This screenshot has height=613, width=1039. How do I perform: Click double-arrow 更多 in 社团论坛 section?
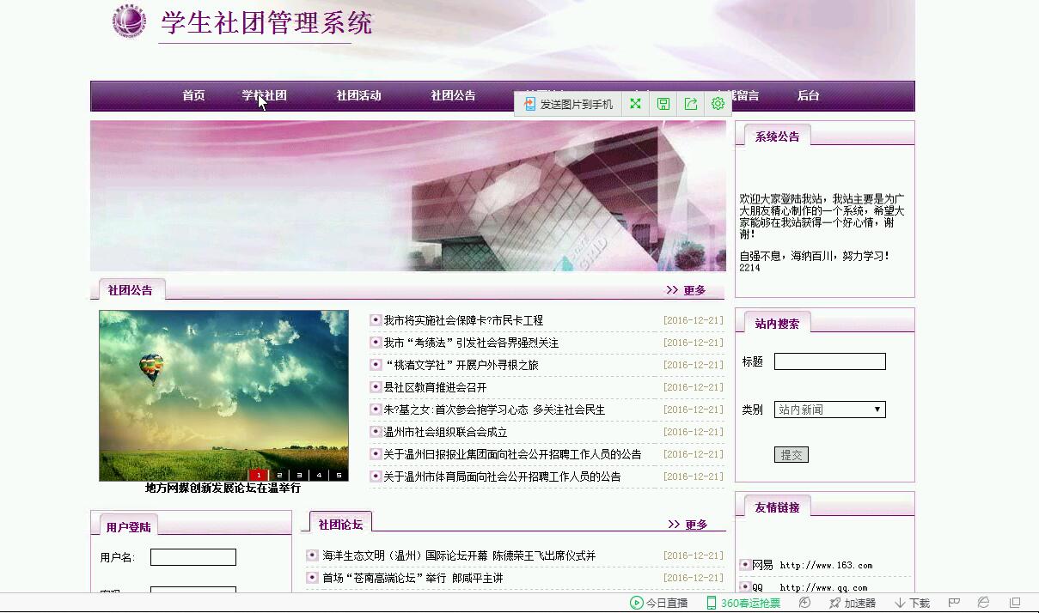688,525
